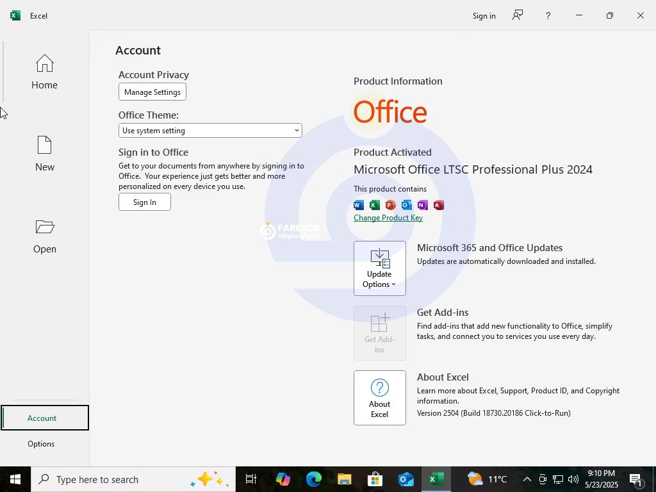
Task: Open the weather widget showing 11°C
Action: (487, 479)
